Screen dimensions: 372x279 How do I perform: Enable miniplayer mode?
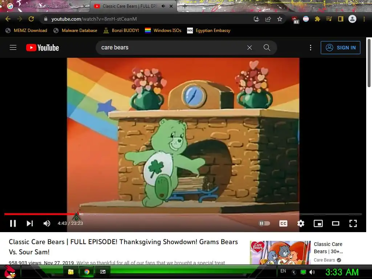(318, 223)
